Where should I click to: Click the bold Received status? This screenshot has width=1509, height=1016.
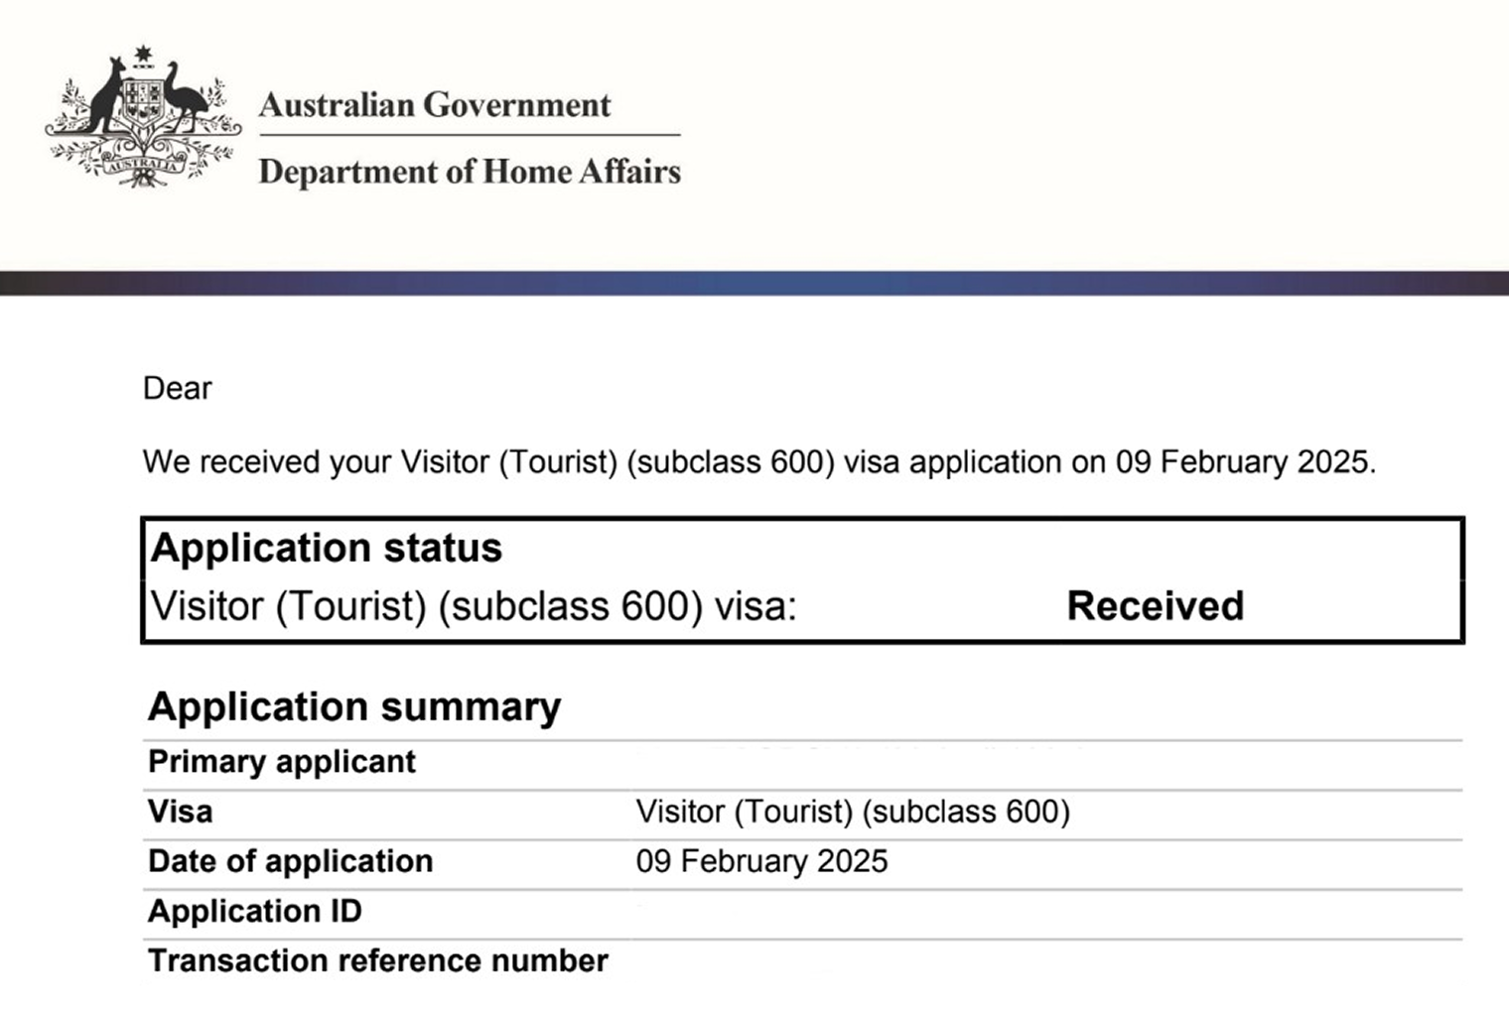tap(1155, 606)
